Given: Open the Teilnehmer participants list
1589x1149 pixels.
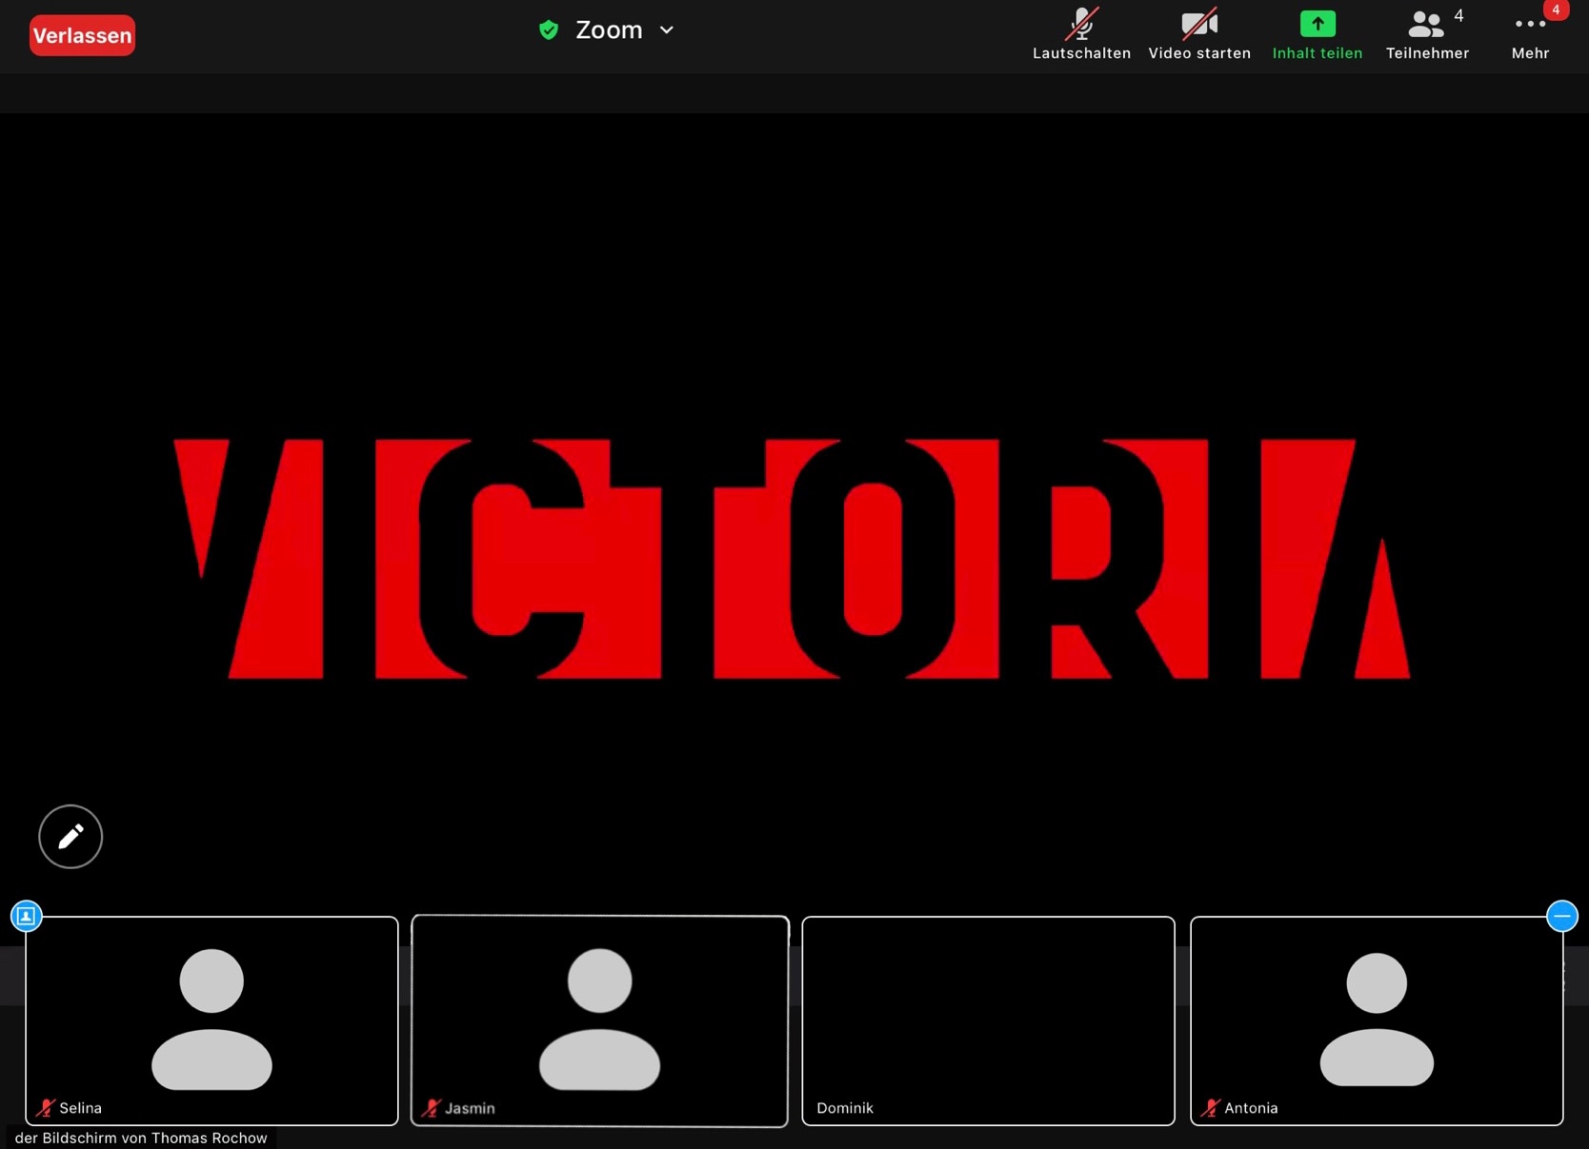Looking at the screenshot, I should (x=1427, y=34).
